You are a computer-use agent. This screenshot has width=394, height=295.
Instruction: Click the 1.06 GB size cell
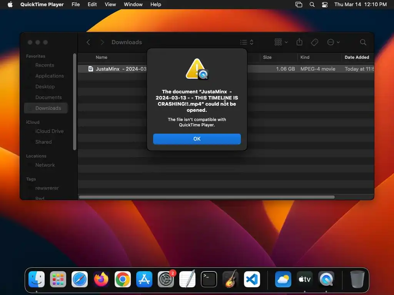point(285,69)
